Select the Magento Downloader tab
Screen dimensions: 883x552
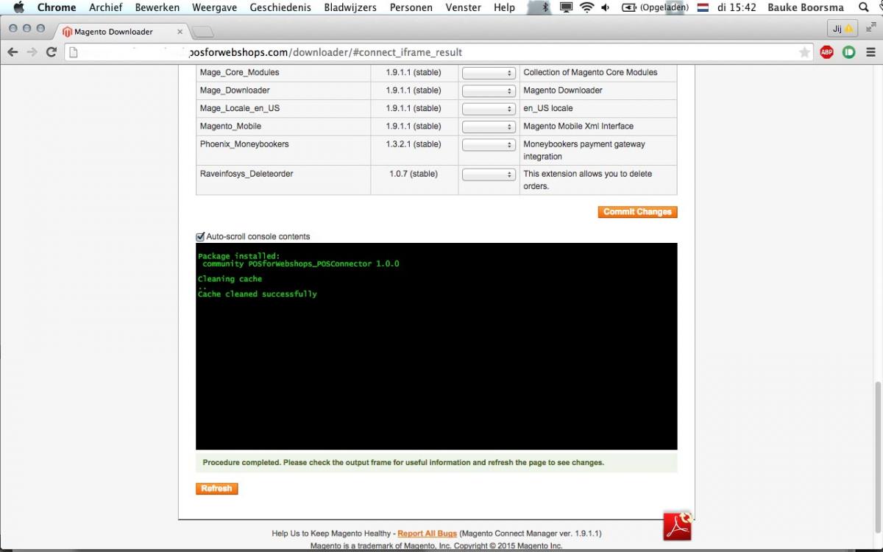(121, 32)
